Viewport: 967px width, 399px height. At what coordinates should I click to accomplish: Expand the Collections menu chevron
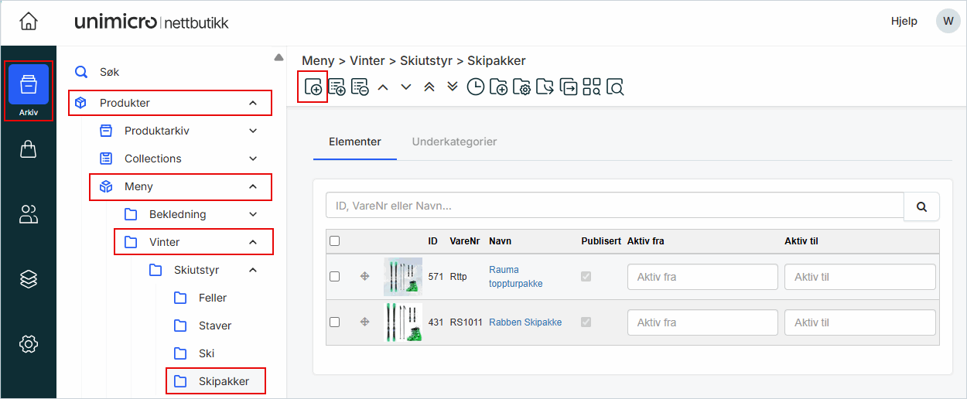coord(253,159)
